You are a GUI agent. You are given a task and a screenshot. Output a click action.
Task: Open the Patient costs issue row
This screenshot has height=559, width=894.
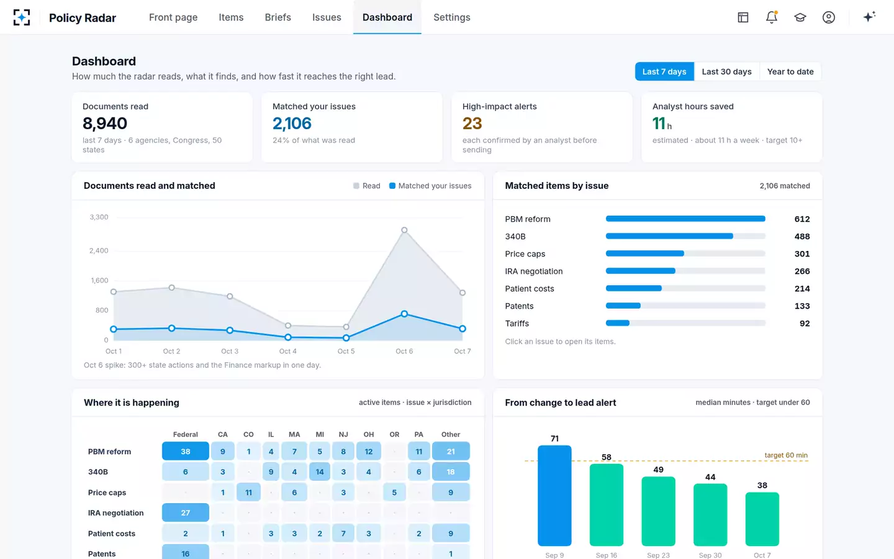click(x=657, y=289)
